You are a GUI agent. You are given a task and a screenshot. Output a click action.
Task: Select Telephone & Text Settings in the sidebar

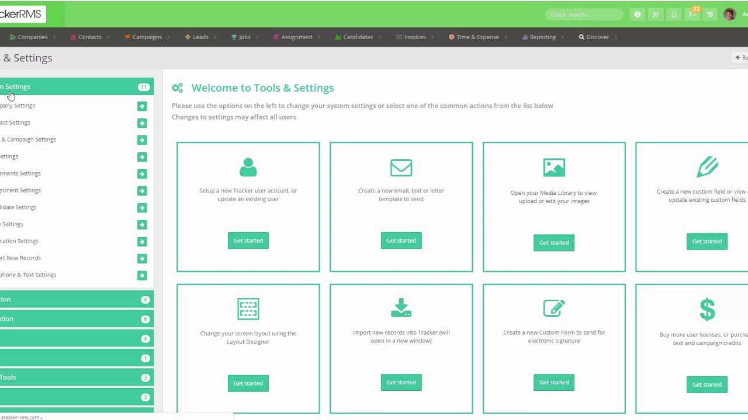click(28, 275)
